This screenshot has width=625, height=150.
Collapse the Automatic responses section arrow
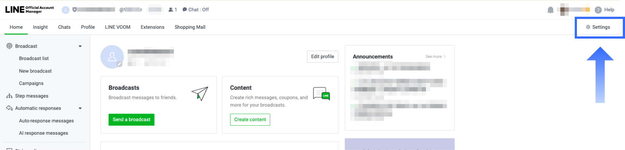pyautogui.click(x=80, y=108)
